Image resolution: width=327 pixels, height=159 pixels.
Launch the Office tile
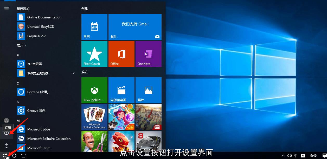click(121, 54)
